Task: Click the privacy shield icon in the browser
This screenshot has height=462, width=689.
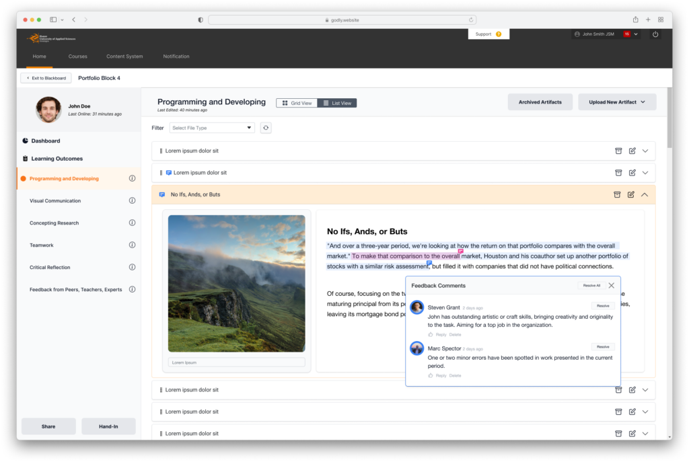Action: [x=201, y=20]
